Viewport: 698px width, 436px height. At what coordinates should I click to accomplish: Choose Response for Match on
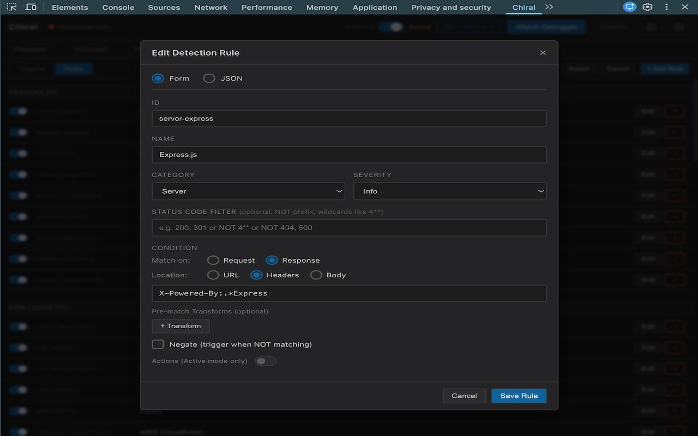272,261
